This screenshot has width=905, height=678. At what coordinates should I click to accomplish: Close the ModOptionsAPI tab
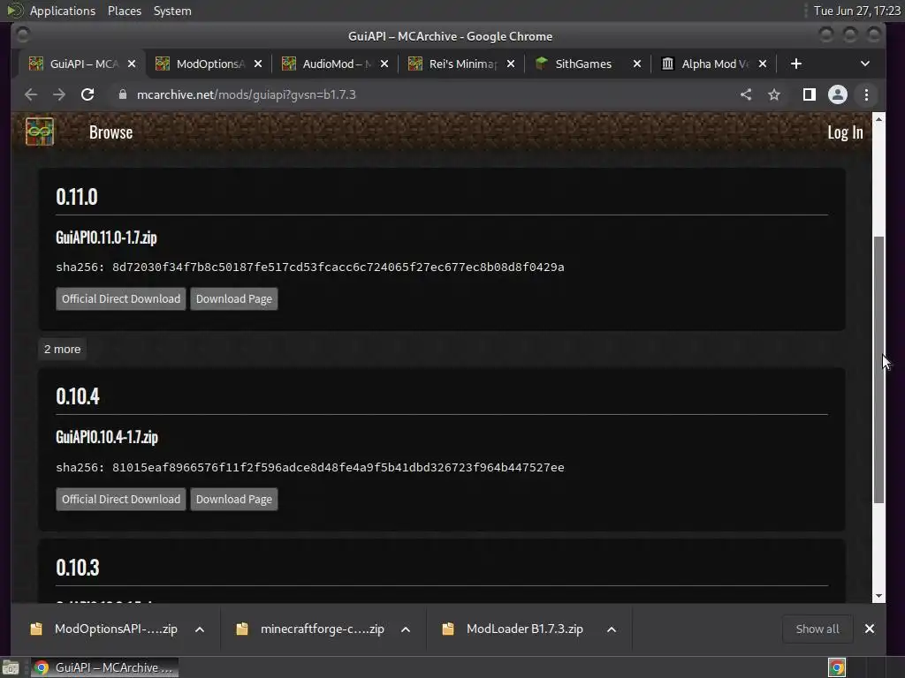[258, 64]
